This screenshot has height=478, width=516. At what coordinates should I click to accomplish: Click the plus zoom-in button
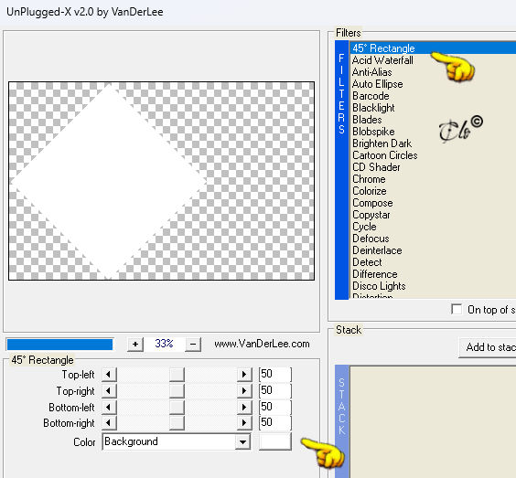[x=134, y=345]
